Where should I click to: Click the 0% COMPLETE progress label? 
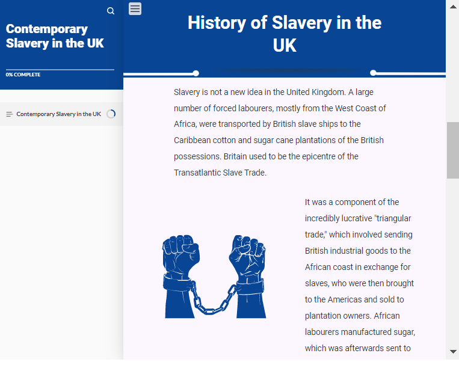pos(23,75)
